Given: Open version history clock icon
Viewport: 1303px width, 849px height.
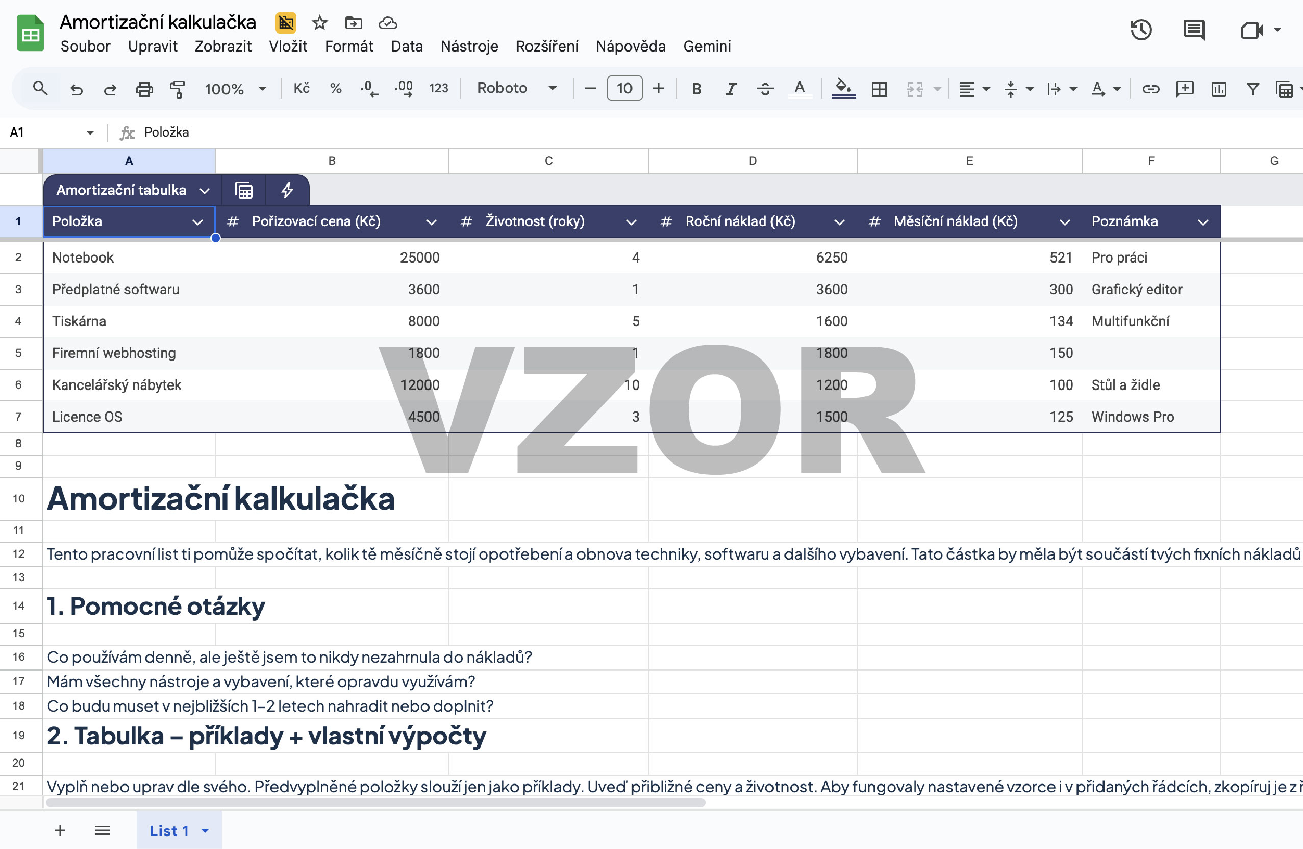Looking at the screenshot, I should pos(1141,30).
